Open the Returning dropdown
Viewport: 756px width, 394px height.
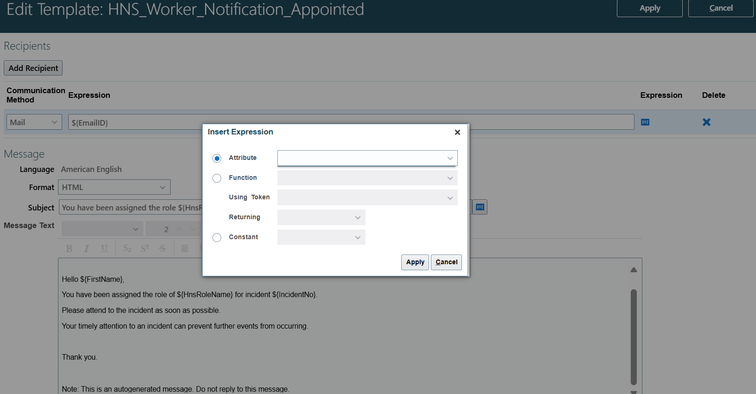(321, 217)
